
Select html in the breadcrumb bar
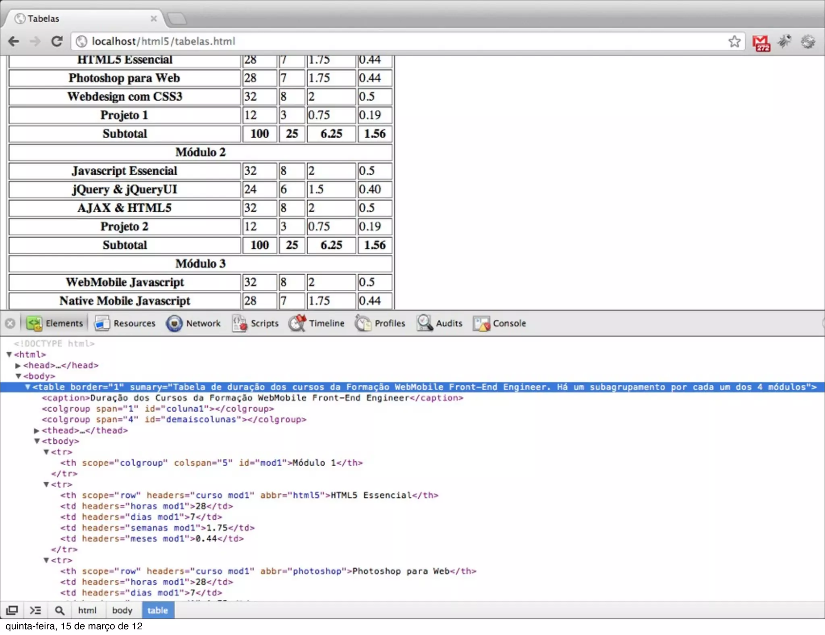[87, 610]
